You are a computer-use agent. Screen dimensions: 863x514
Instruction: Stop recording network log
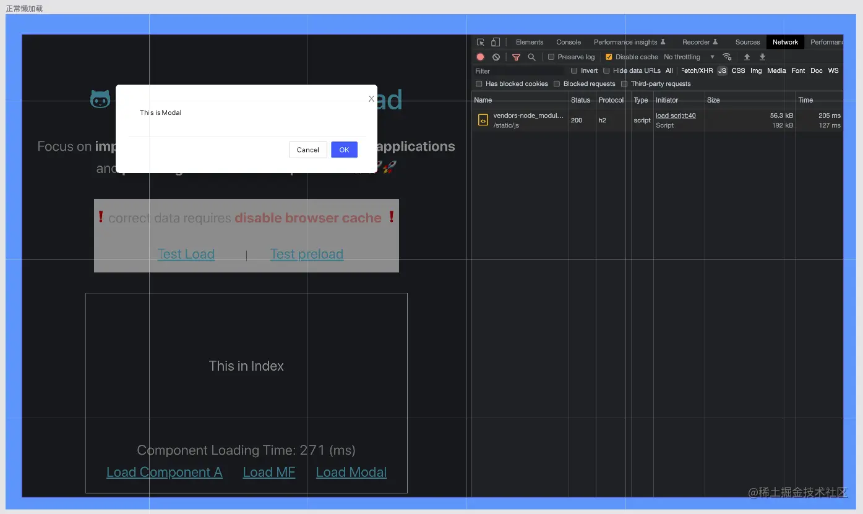pos(480,56)
